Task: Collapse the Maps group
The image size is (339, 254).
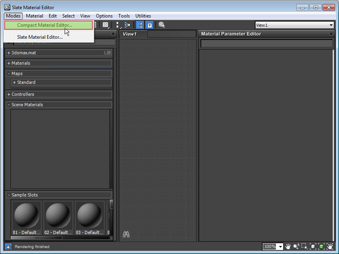Action: [x=9, y=73]
